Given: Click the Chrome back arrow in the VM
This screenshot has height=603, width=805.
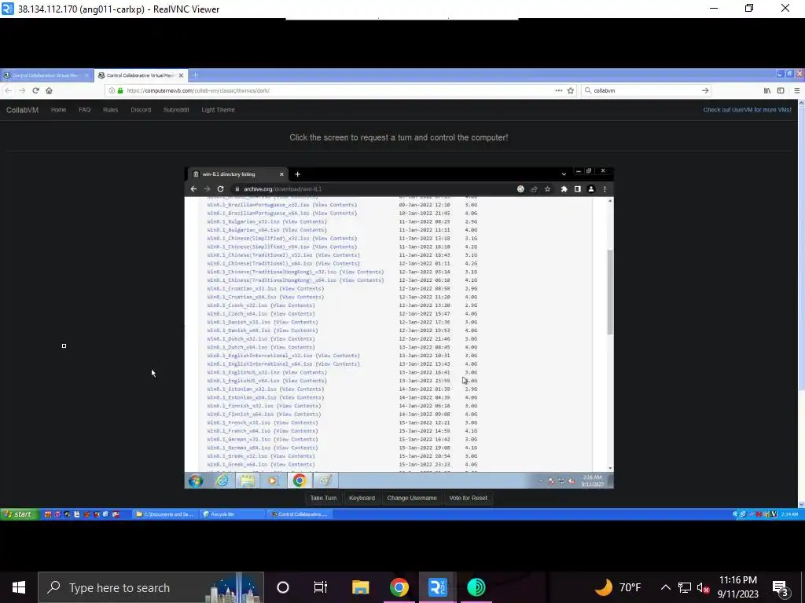Looking at the screenshot, I should click(193, 188).
